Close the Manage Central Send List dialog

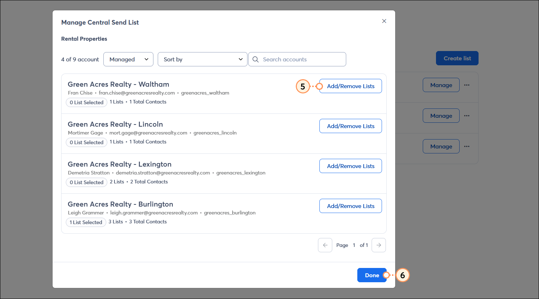pyautogui.click(x=384, y=21)
